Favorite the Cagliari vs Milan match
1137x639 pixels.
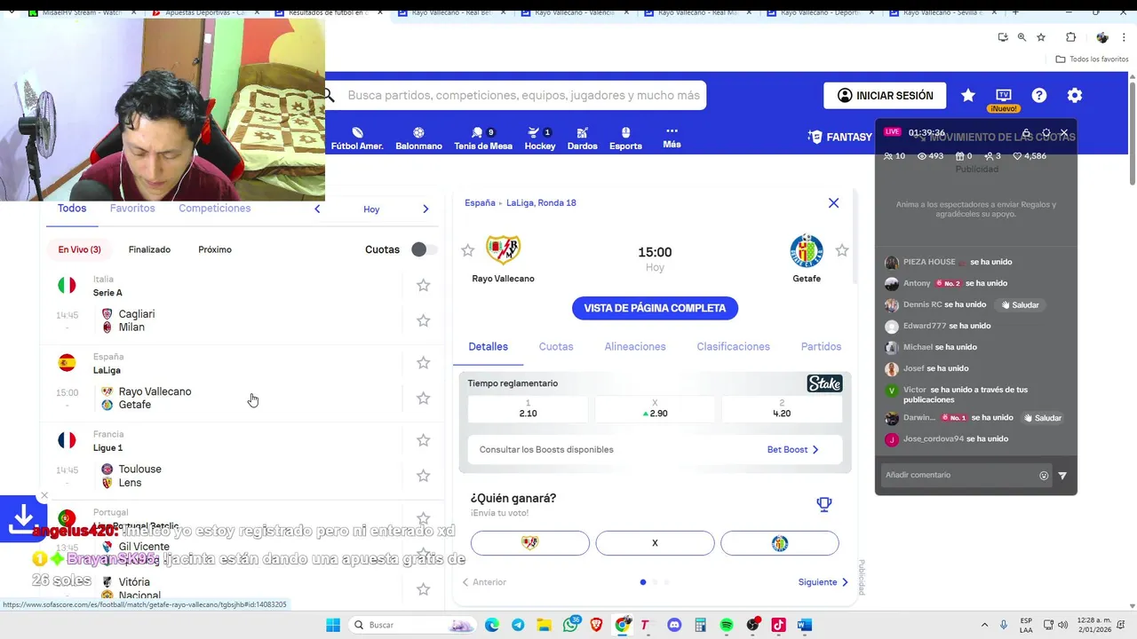pos(424,320)
